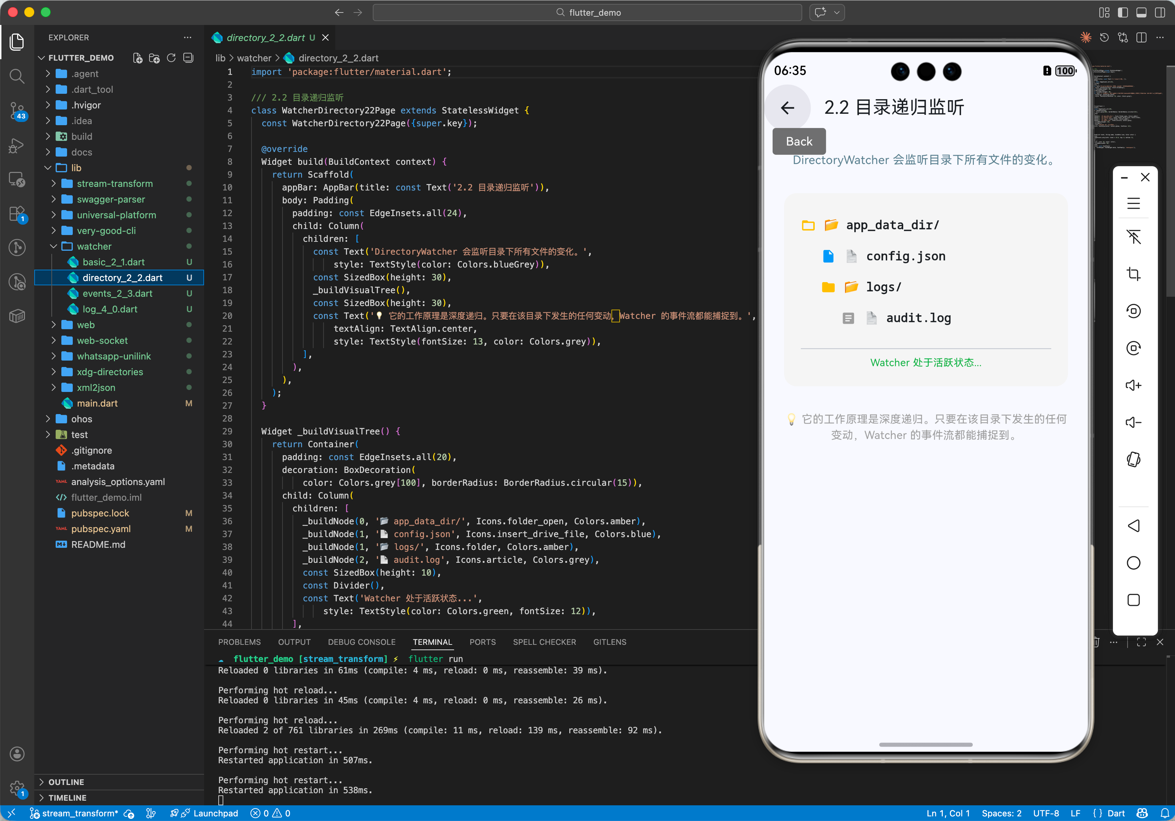Viewport: 1175px width, 821px height.
Task: Open Source Control view with 43 badge
Action: click(17, 109)
